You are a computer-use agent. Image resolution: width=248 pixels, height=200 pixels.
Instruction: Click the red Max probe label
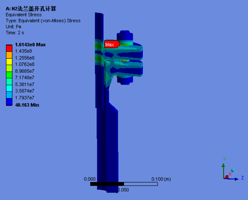pyautogui.click(x=112, y=44)
